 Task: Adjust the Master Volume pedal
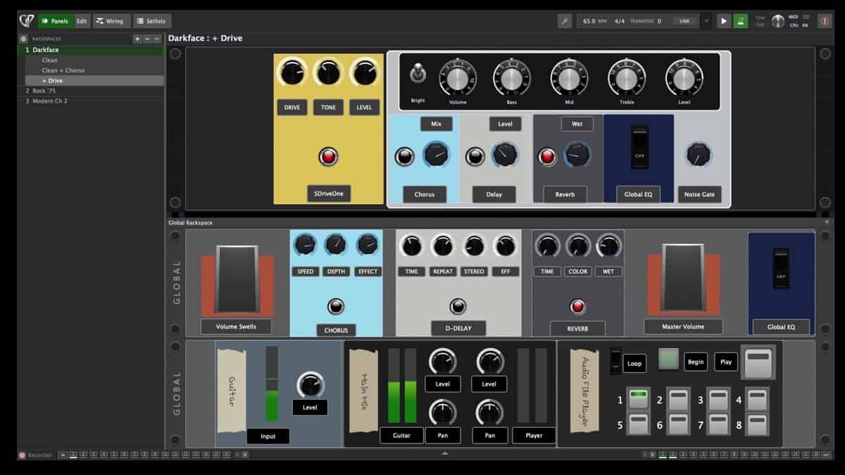pos(683,278)
